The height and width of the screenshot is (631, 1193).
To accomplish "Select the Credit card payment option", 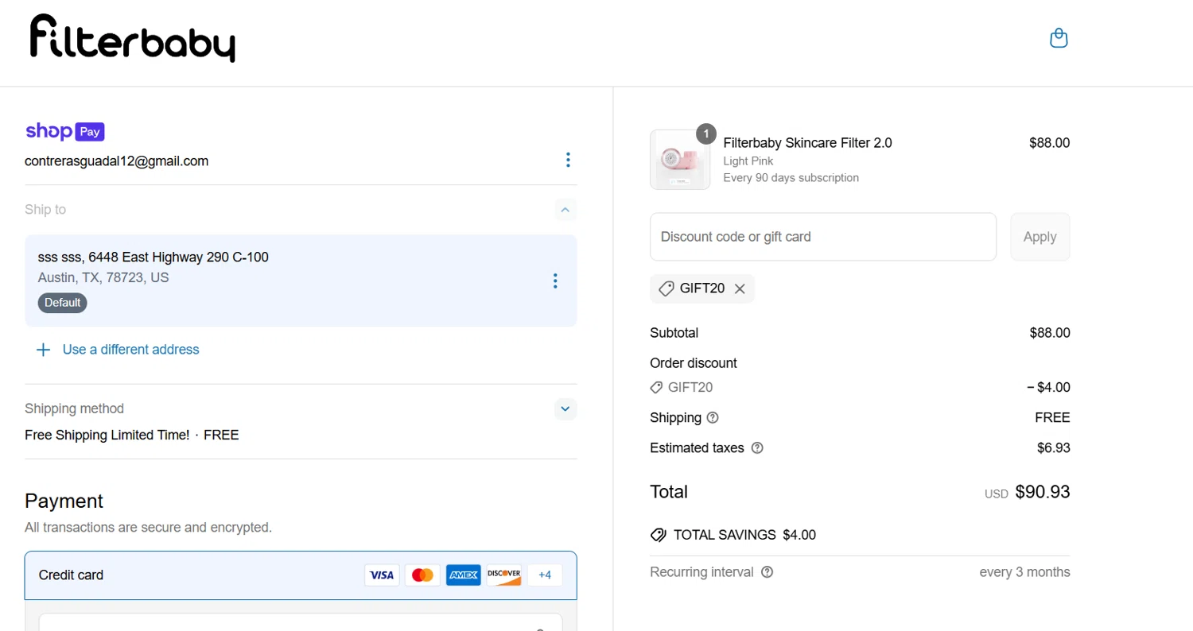I will (301, 575).
